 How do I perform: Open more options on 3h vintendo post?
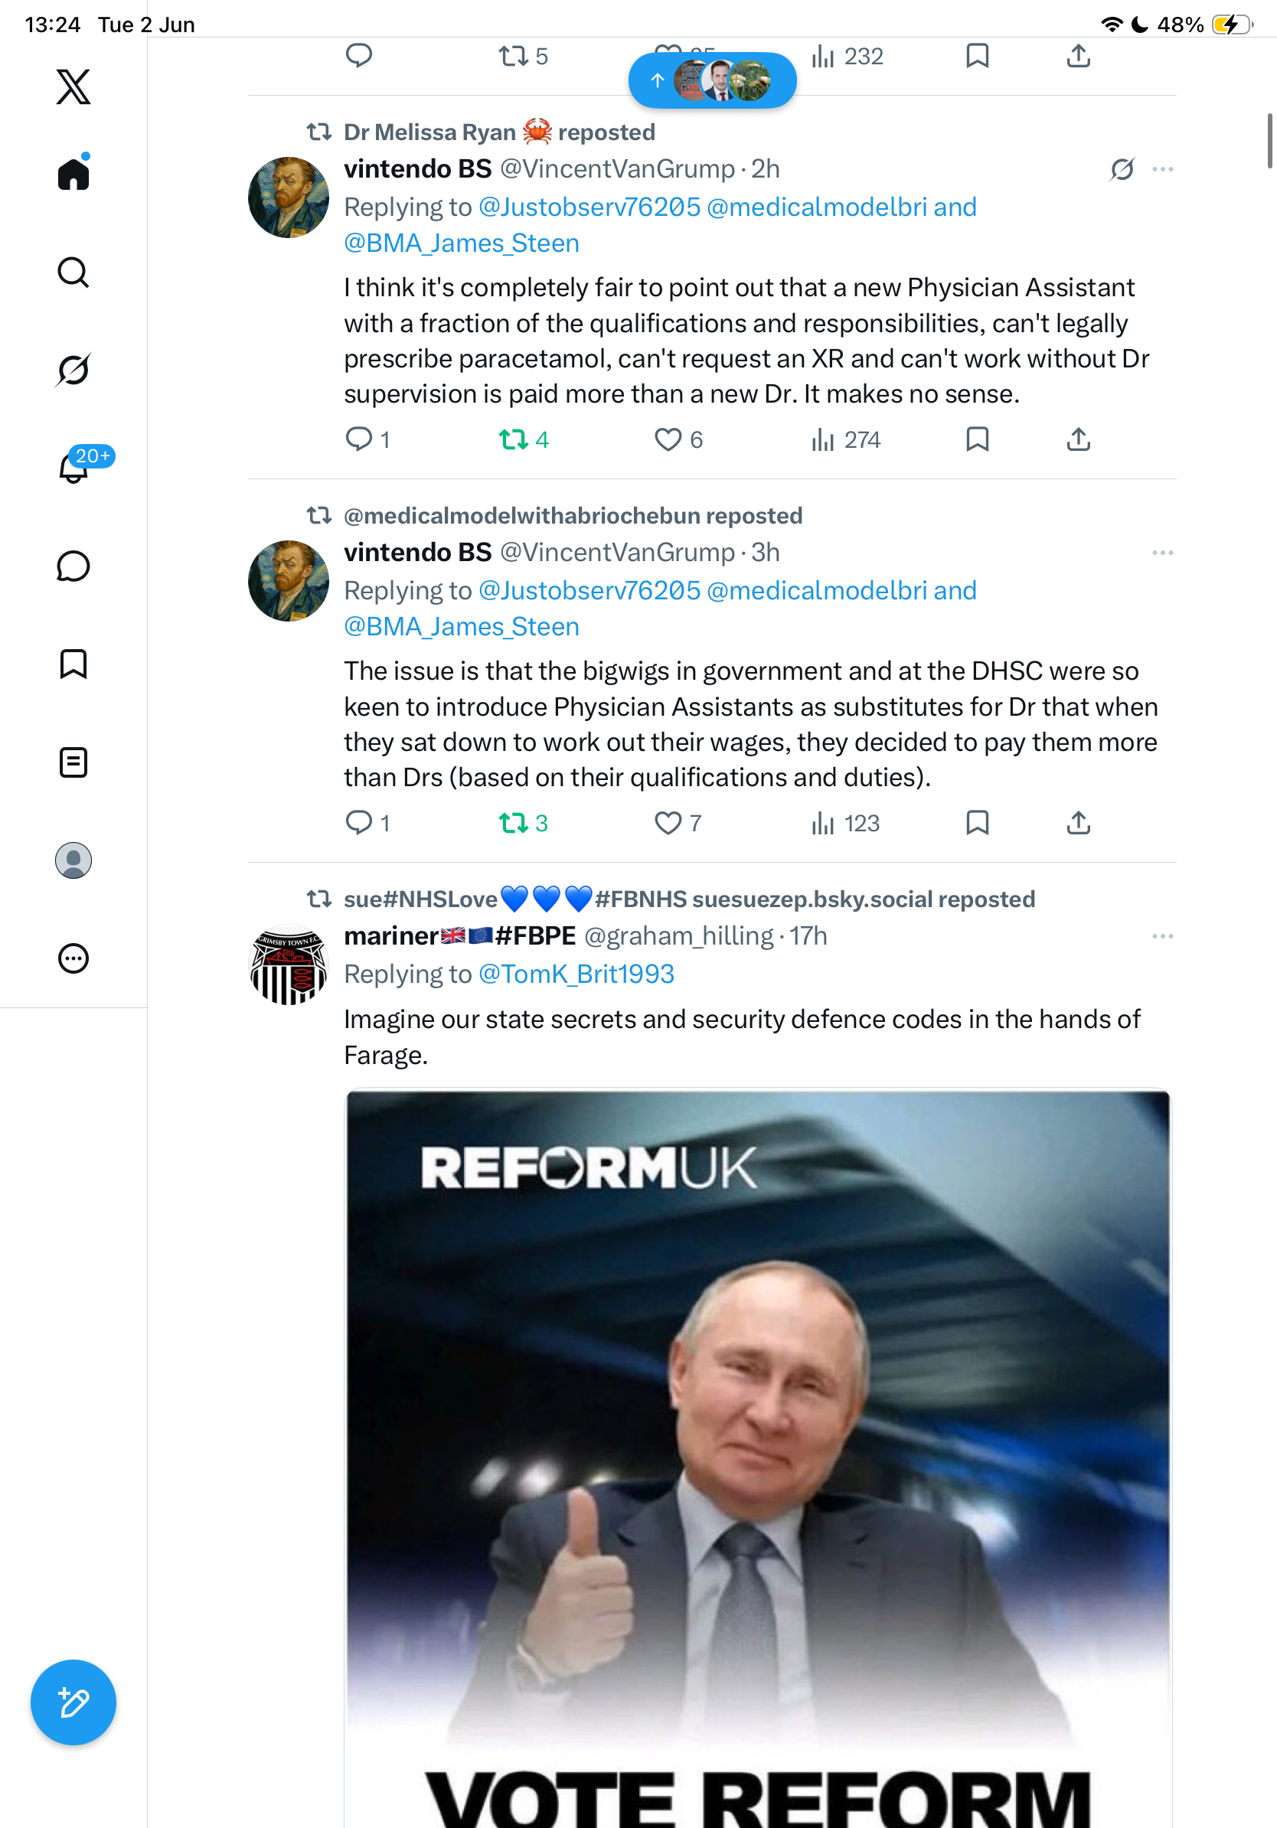[1162, 553]
